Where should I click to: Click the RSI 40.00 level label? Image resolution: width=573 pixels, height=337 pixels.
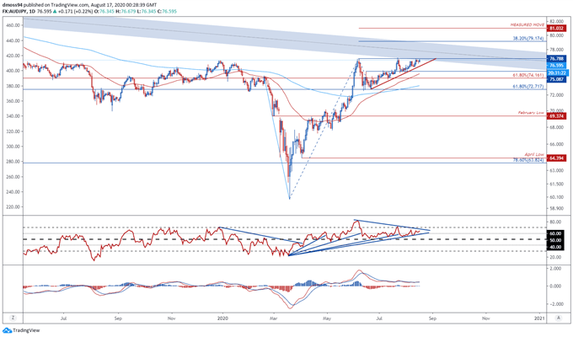(x=556, y=247)
